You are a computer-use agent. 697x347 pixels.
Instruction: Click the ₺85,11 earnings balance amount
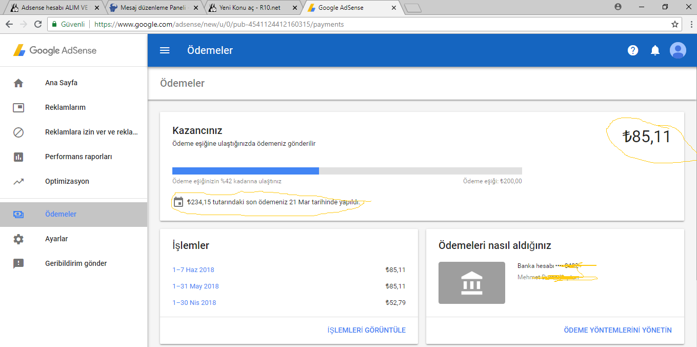pos(646,137)
